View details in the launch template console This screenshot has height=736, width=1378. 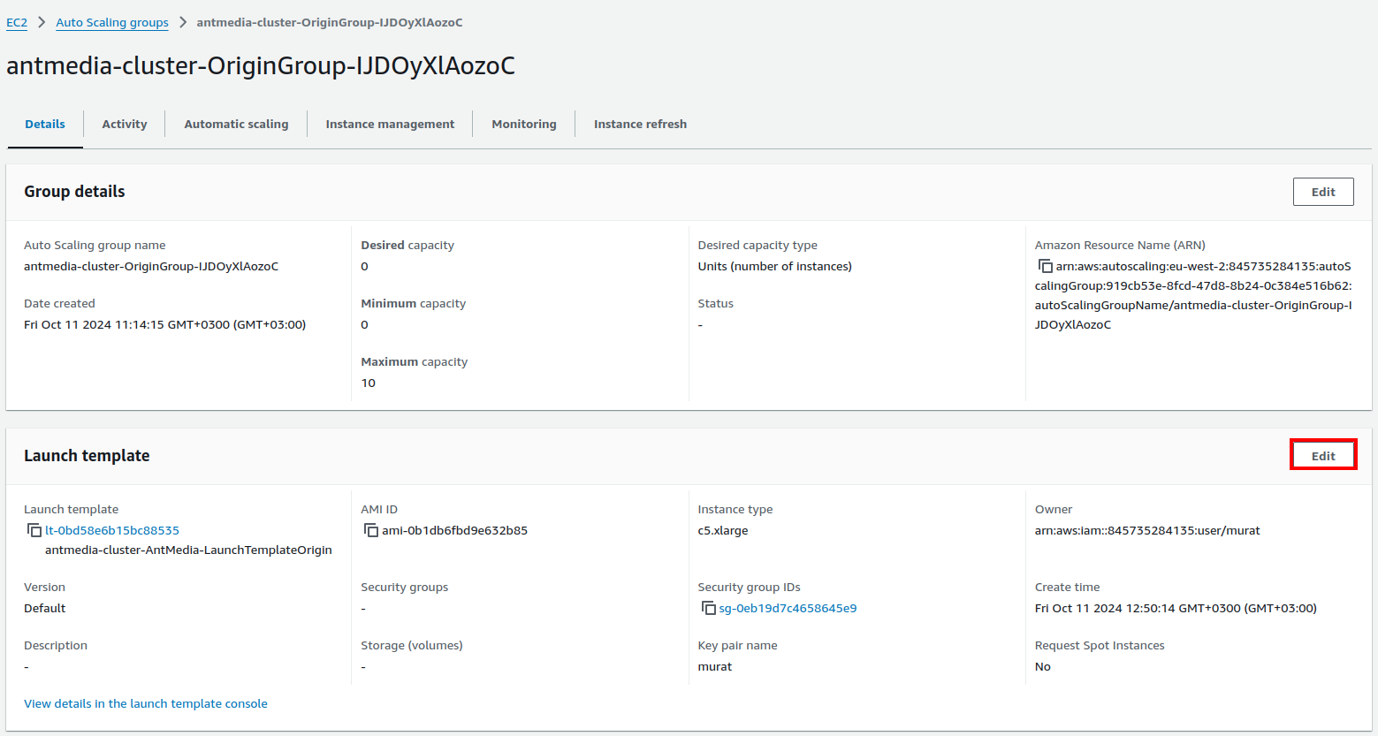[x=146, y=703]
